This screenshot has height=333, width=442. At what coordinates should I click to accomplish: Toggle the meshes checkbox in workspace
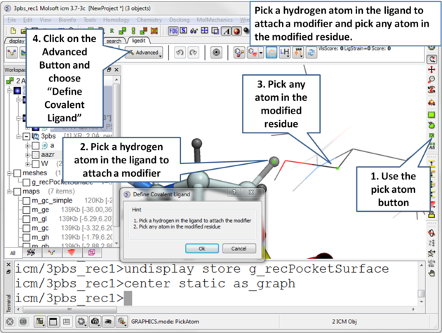click(18, 173)
